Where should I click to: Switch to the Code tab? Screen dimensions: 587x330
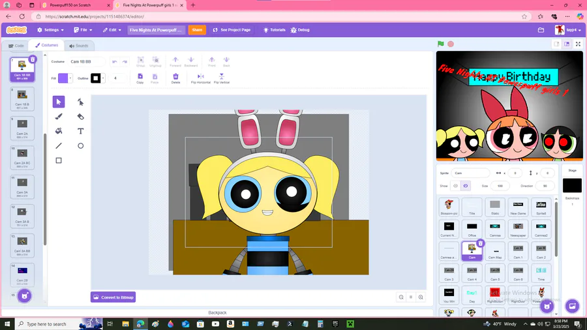[x=16, y=46]
